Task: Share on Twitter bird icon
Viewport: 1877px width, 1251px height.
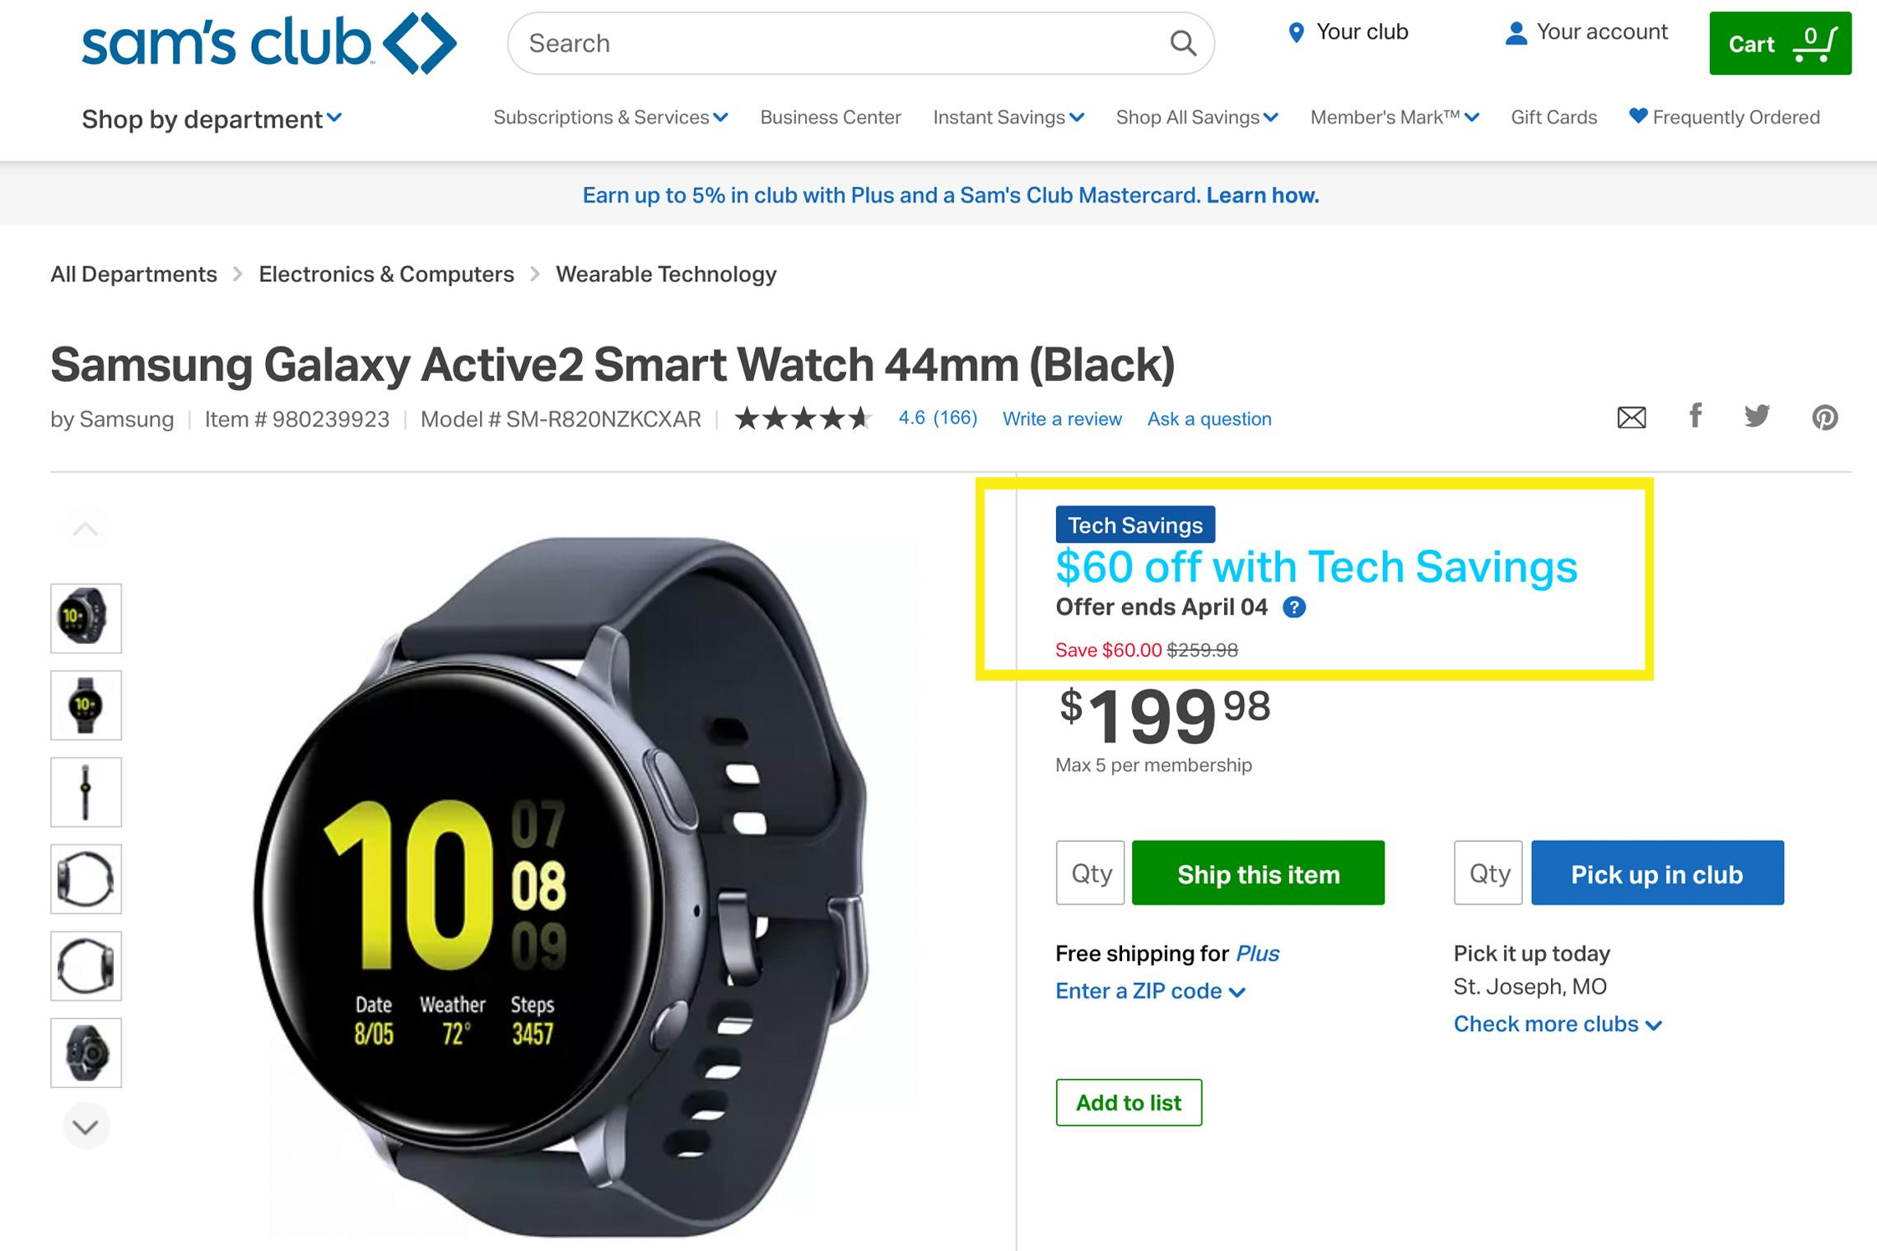Action: (x=1757, y=416)
